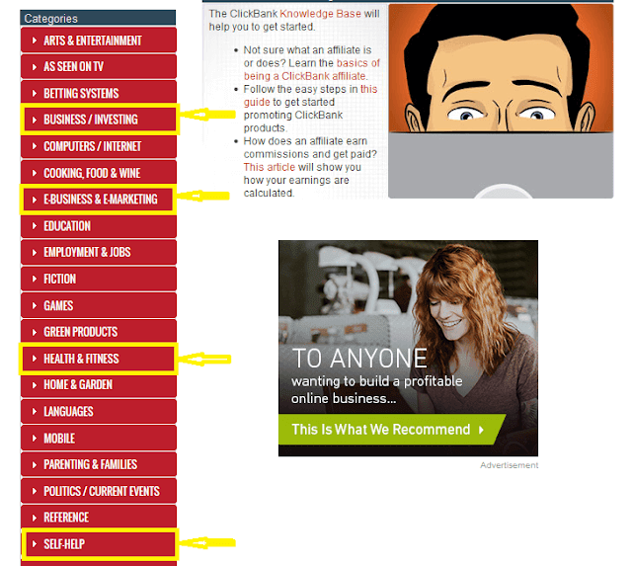This screenshot has height=566, width=632.
Task: Open the Languages category
Action: coord(99,412)
